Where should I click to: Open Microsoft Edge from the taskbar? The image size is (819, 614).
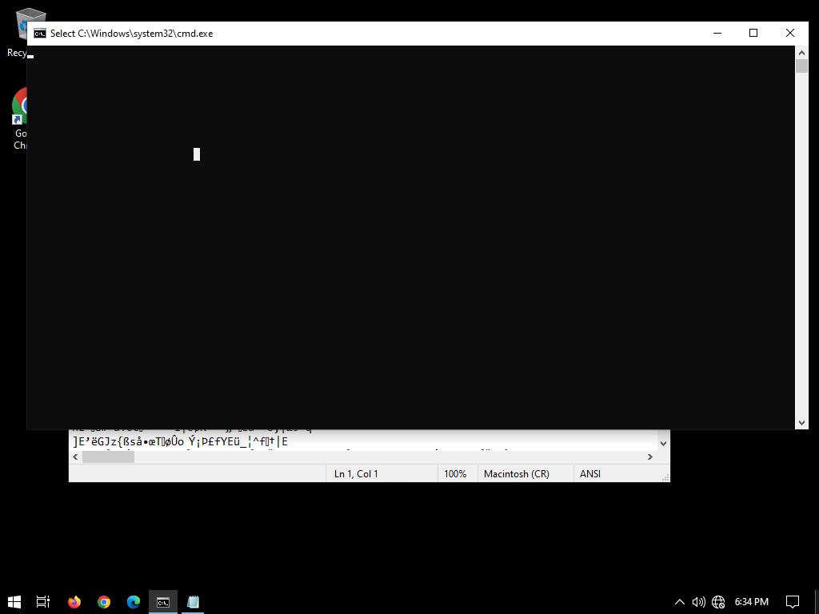tap(134, 602)
